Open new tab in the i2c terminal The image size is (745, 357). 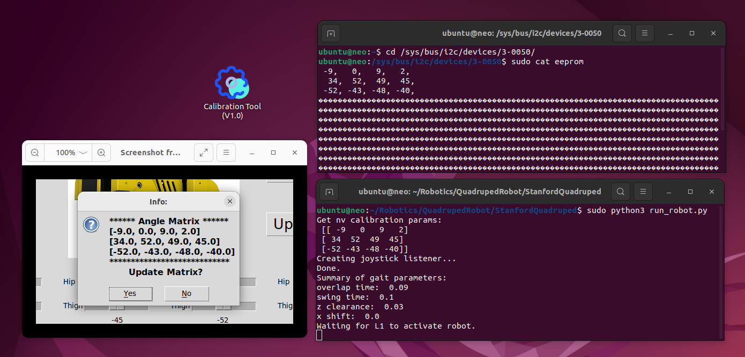331,33
